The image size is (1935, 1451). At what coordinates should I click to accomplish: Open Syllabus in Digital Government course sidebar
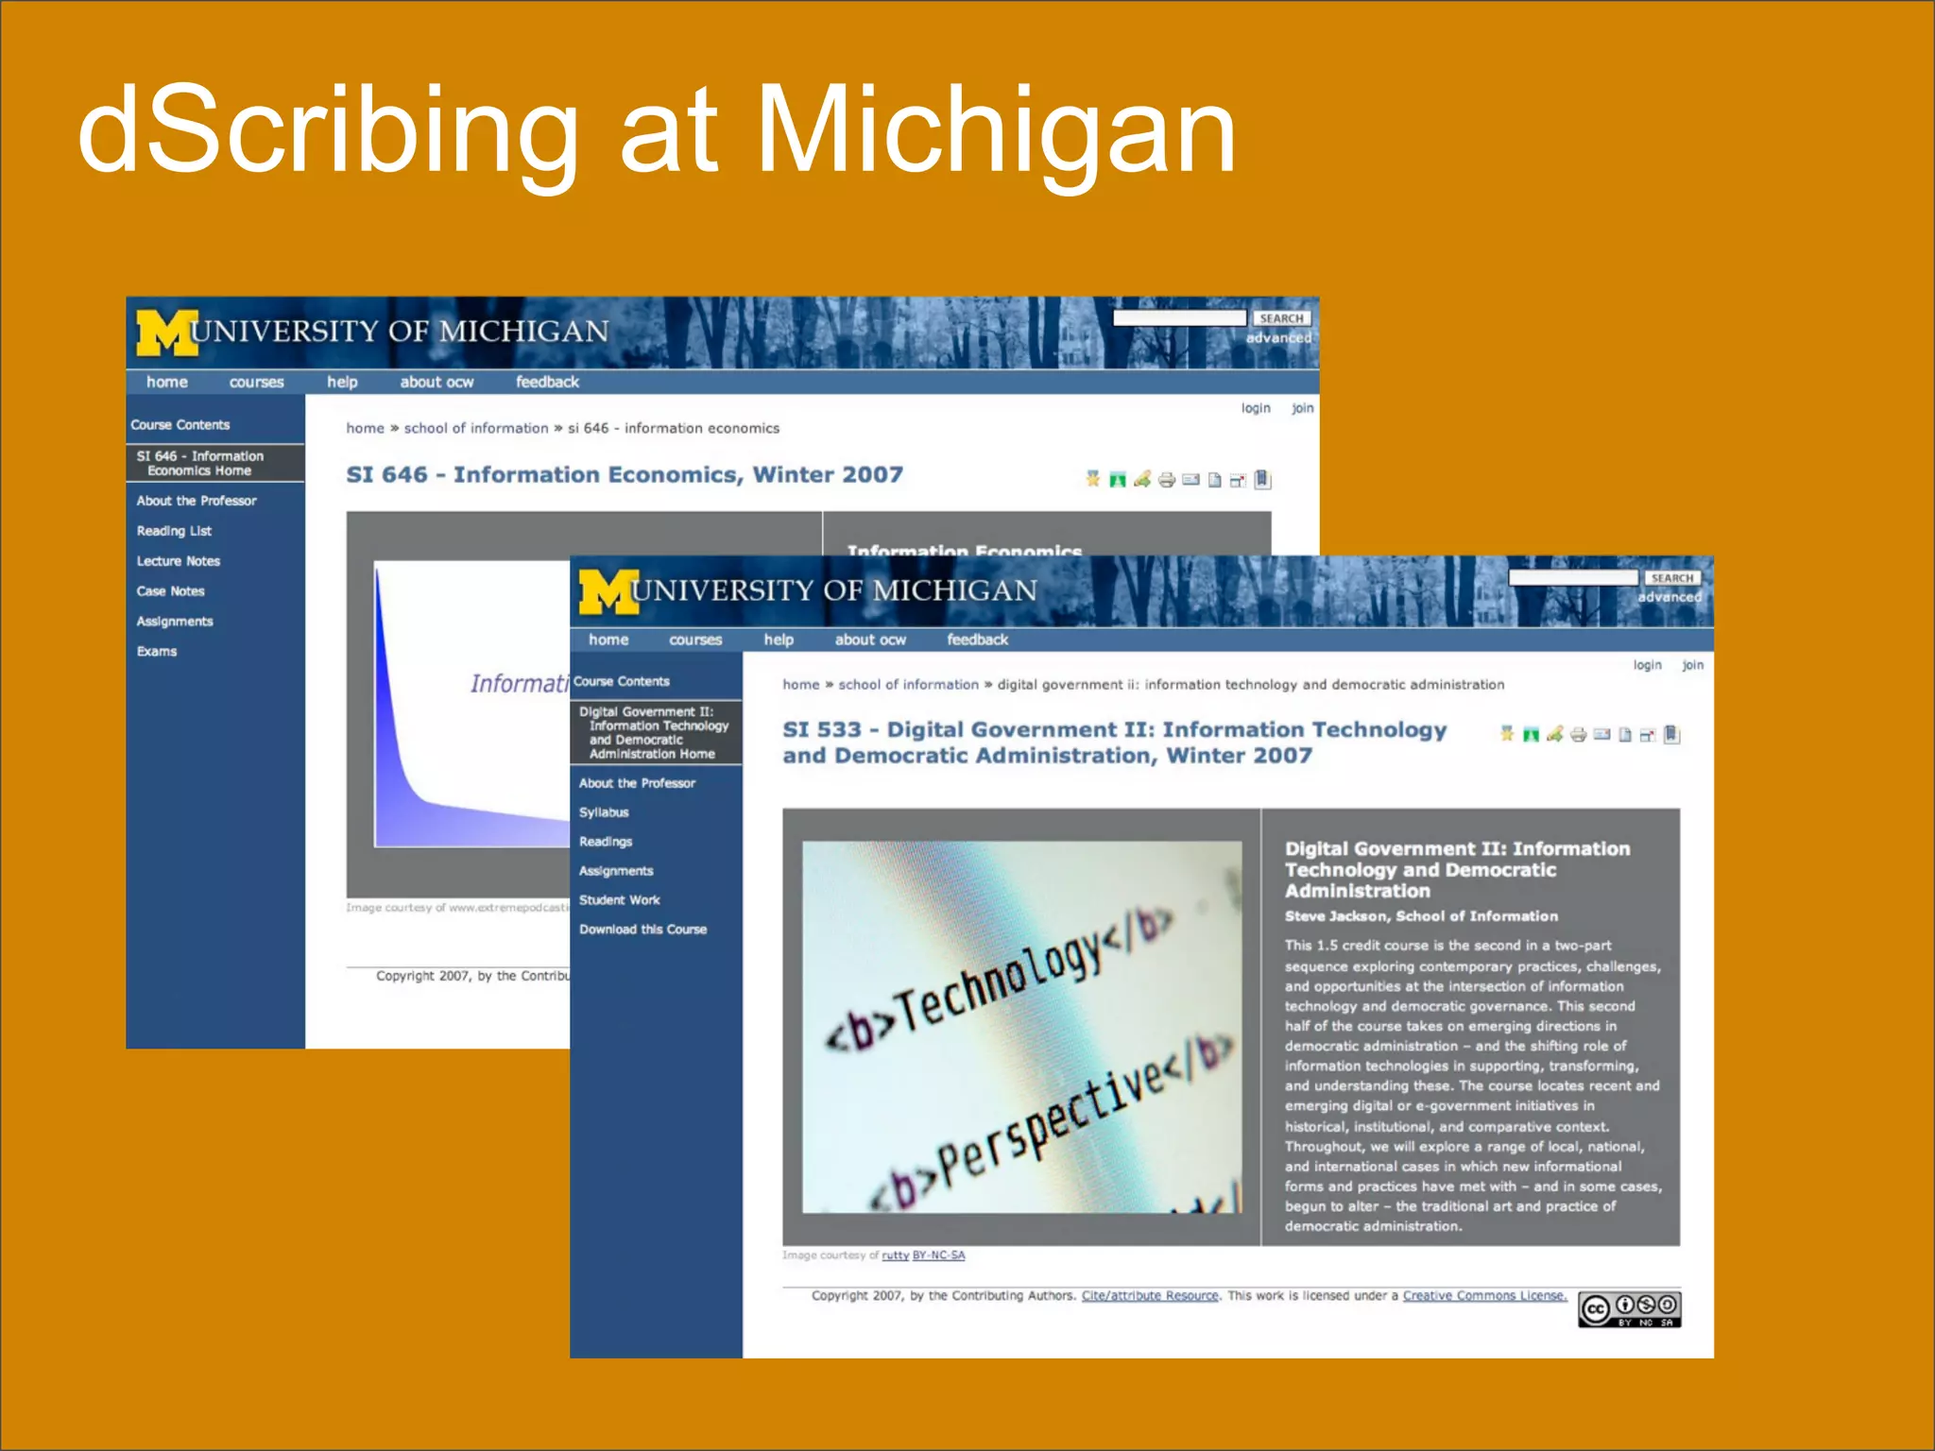[x=604, y=812]
